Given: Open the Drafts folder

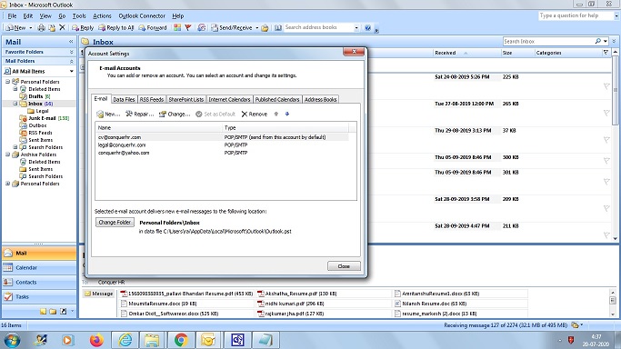Looking at the screenshot, I should (x=35, y=96).
